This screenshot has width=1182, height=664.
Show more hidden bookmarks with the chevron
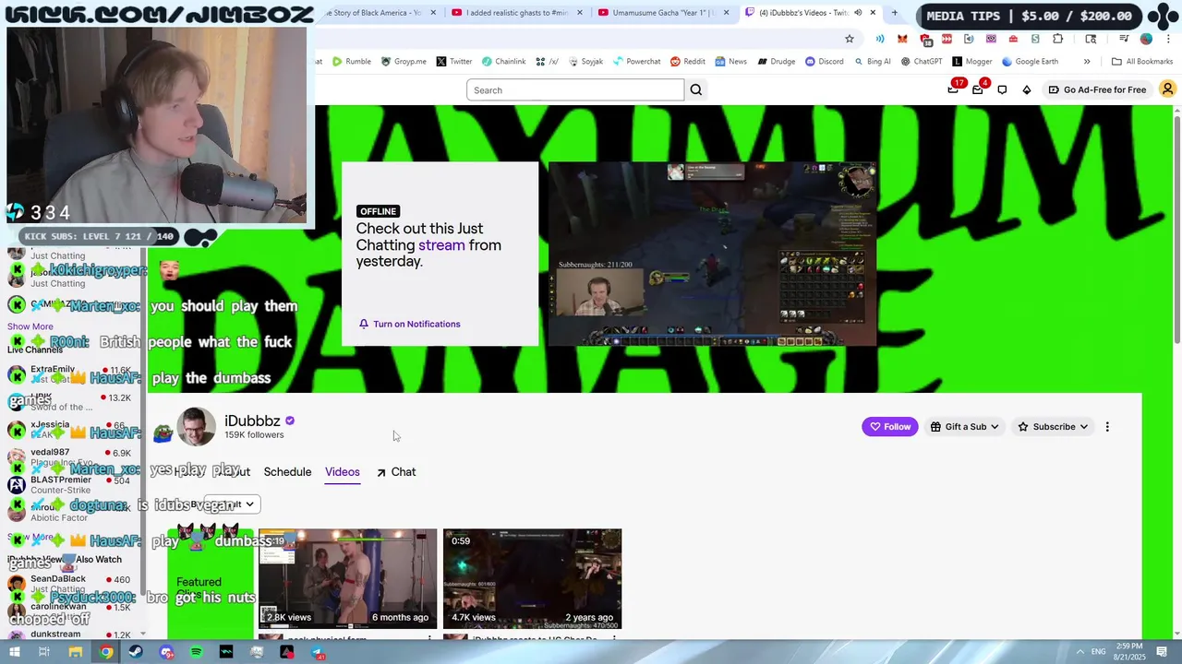click(1087, 62)
